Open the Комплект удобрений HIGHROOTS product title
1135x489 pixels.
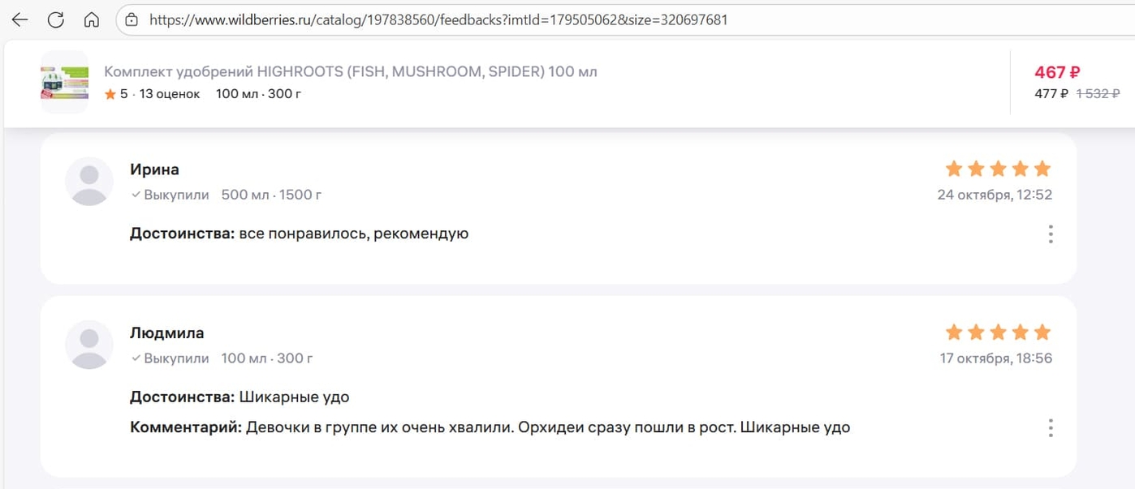(350, 71)
